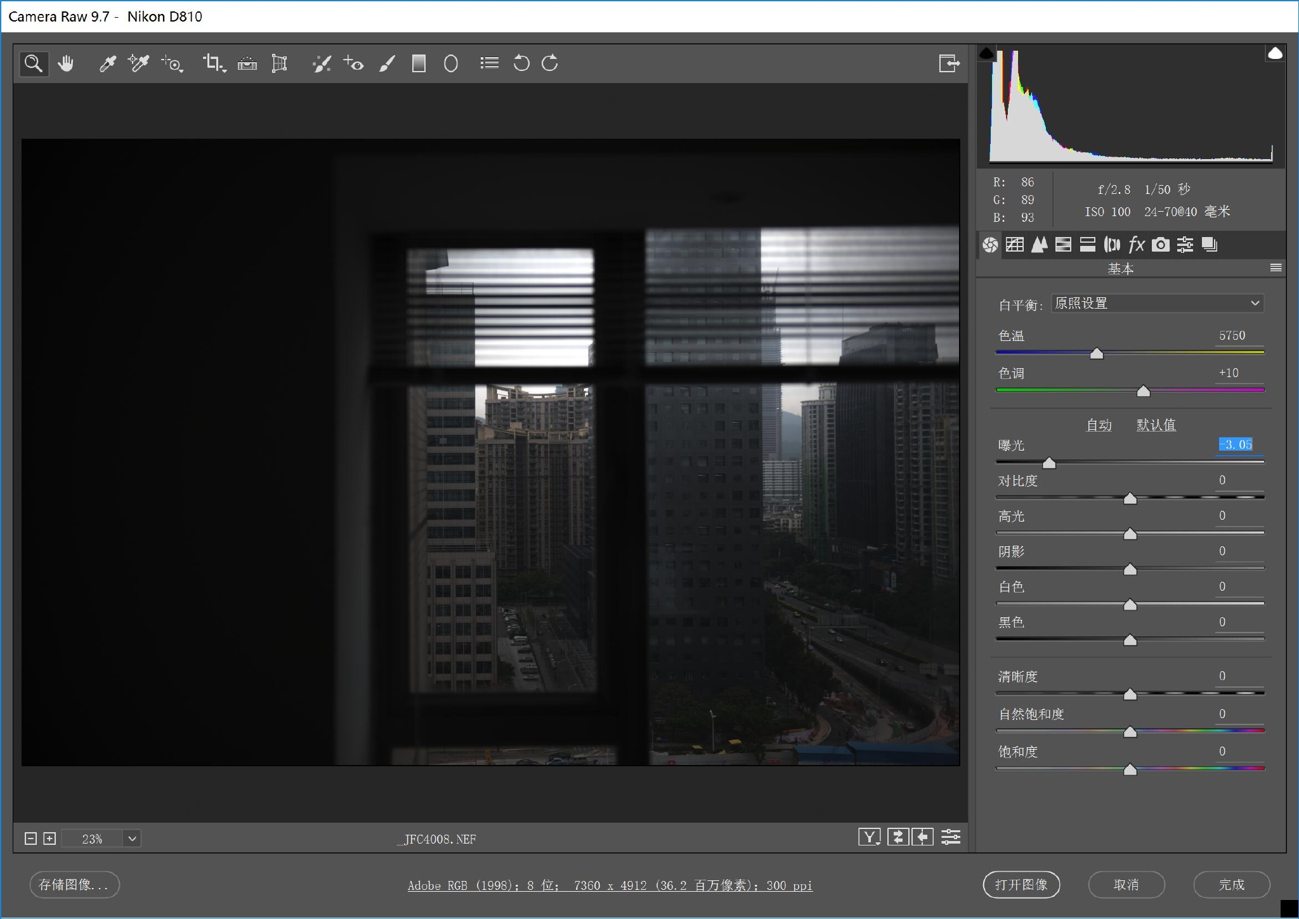Open workflow options link Adobe RGB (1998)
This screenshot has height=919, width=1299.
[610, 885]
